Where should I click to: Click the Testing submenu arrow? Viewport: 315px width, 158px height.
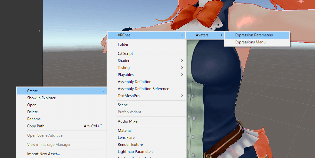pyautogui.click(x=182, y=68)
